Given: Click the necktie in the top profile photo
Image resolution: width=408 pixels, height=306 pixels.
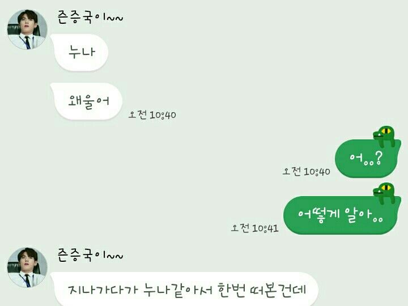Looking at the screenshot, I should point(28,42).
